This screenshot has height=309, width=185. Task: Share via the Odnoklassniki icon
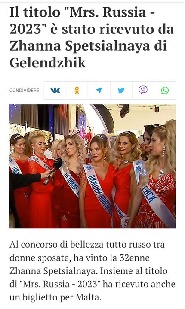tap(77, 90)
